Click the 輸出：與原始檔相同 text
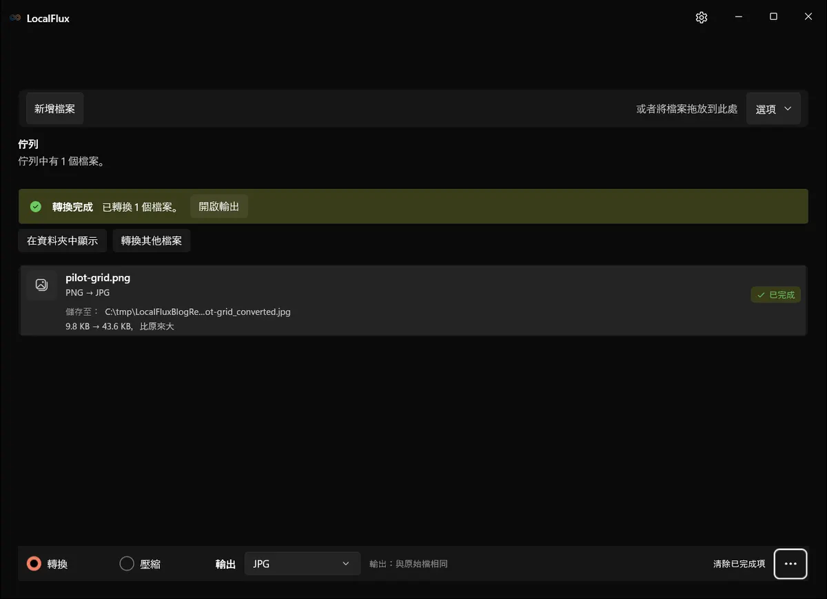The width and height of the screenshot is (827, 599). pyautogui.click(x=409, y=564)
